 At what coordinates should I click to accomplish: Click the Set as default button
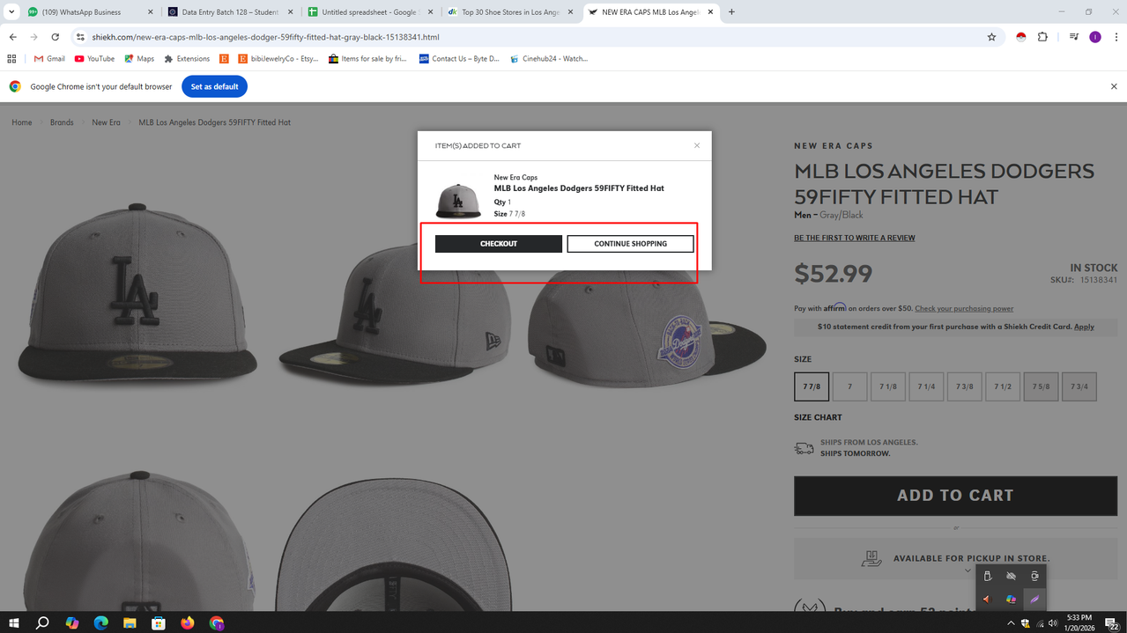pos(214,86)
